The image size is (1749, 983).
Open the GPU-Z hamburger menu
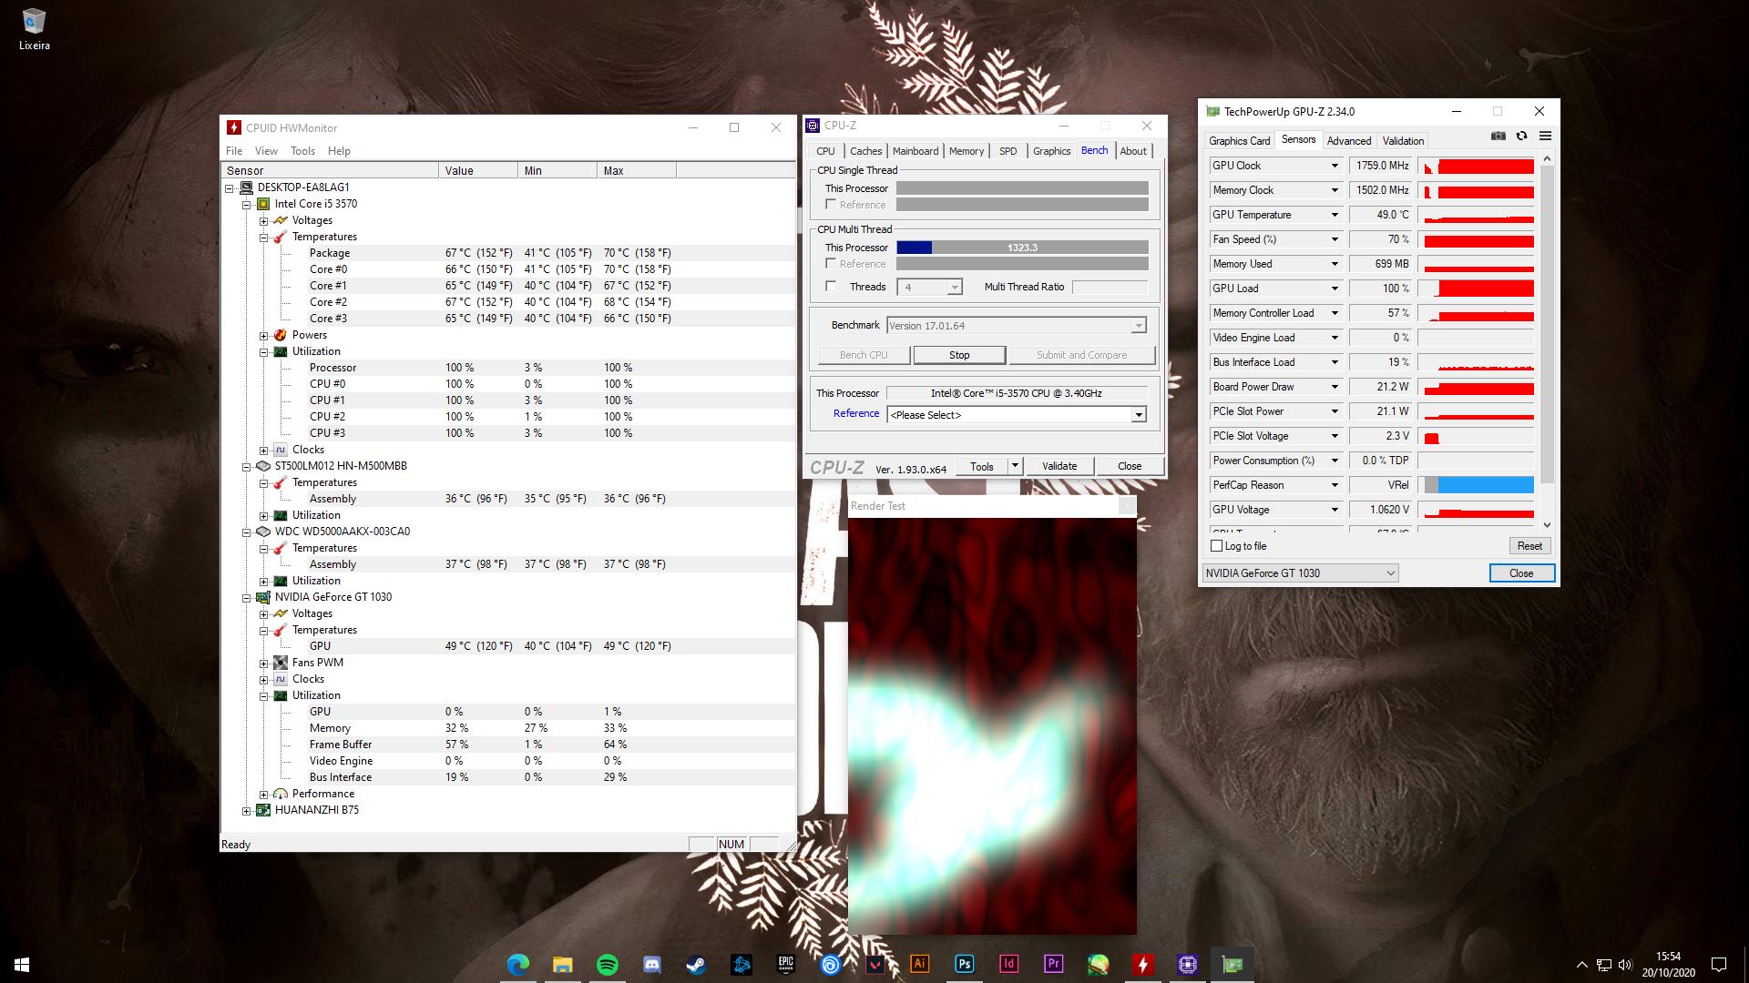1545,137
